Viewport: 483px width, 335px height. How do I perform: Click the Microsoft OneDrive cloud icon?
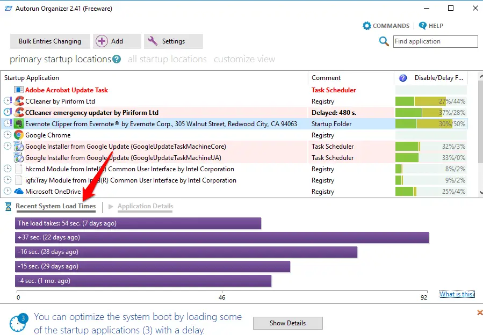click(x=19, y=191)
